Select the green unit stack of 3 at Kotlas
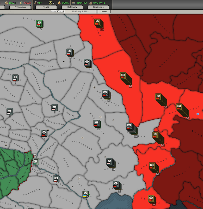The image size is (203, 209). pyautogui.click(x=40, y=24)
